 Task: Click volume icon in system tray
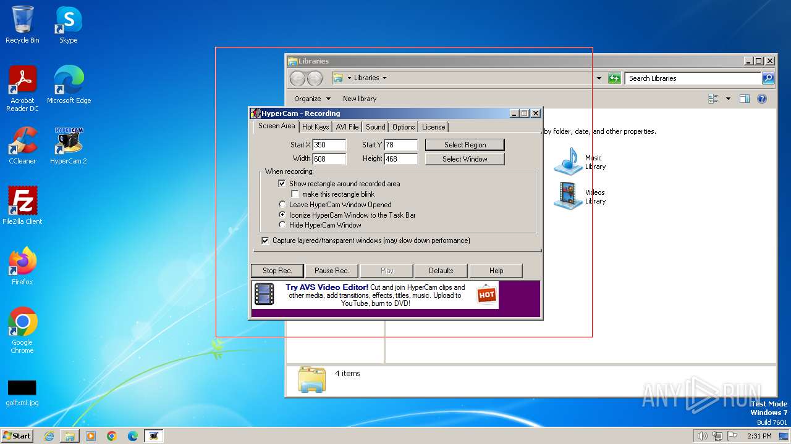702,436
